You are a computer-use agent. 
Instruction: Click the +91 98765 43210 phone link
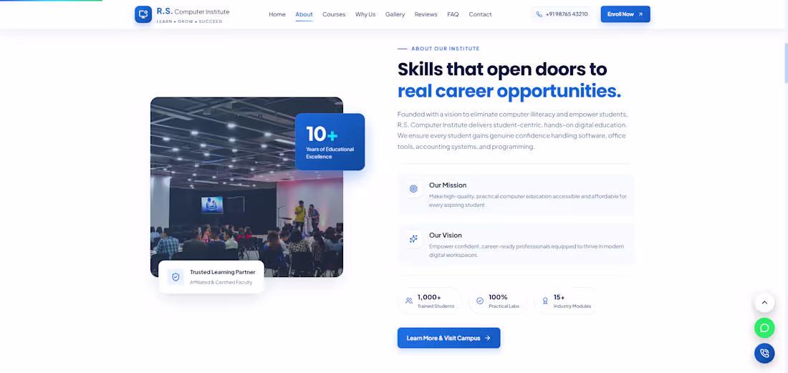(562, 14)
